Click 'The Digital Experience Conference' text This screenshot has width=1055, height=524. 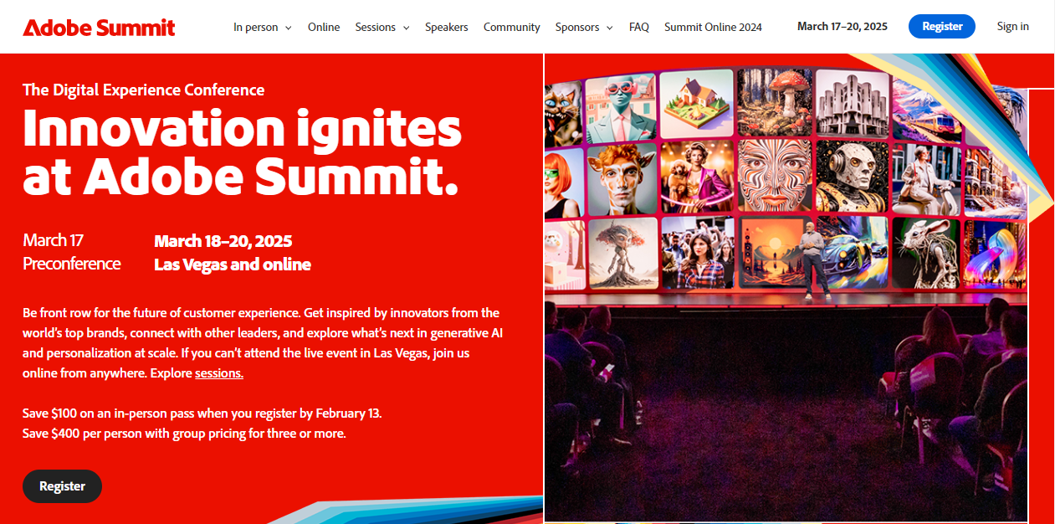click(x=144, y=90)
